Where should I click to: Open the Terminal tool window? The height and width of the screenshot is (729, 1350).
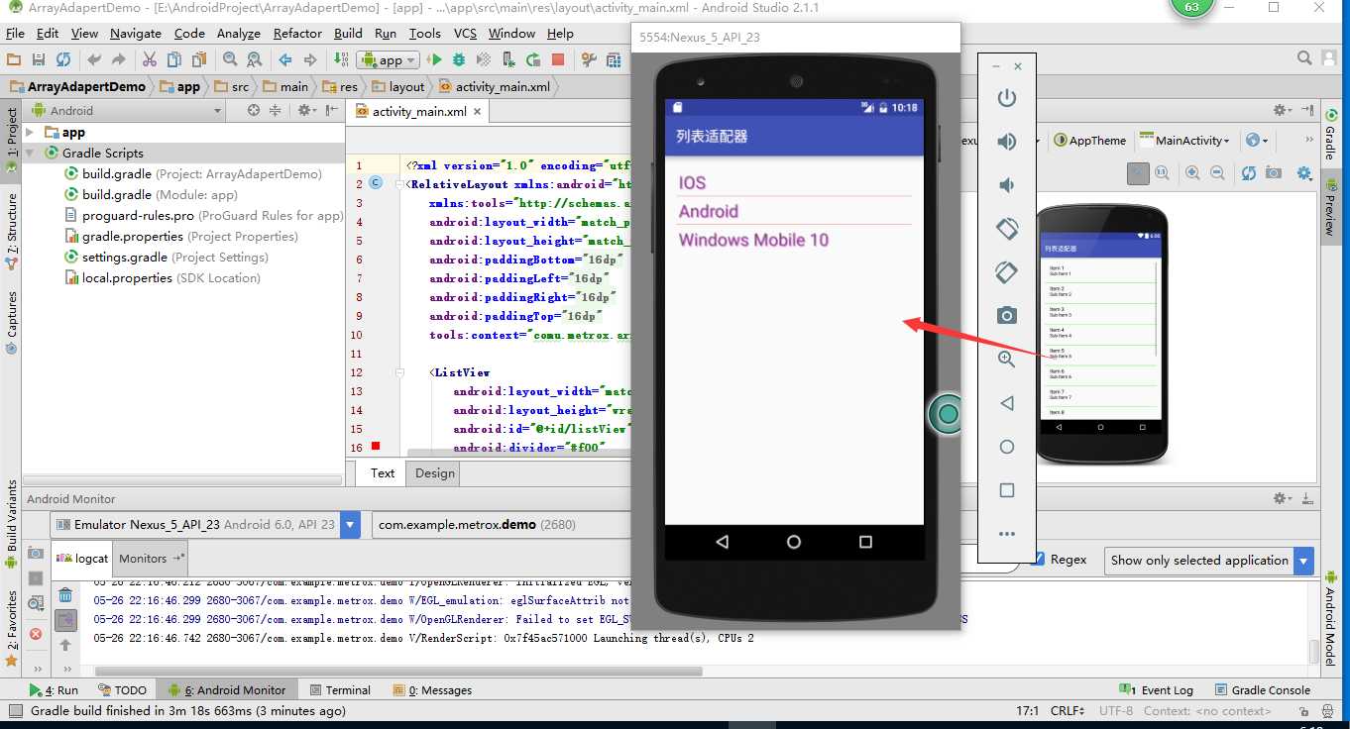[x=340, y=689]
